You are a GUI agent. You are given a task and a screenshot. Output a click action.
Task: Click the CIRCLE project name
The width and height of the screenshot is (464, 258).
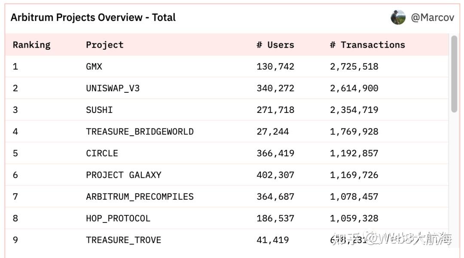tap(102, 153)
